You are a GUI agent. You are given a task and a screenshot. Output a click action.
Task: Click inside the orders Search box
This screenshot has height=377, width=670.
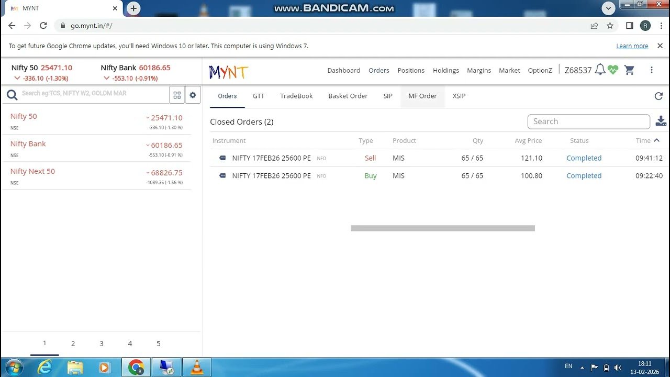tap(588, 121)
